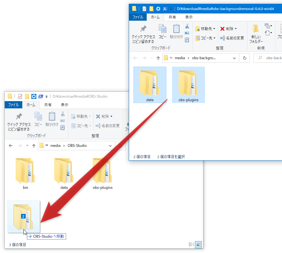The image size is (282, 253).
Task: Pin to Quick Access in obs-backgroundremoval window
Action: pos(143,34)
